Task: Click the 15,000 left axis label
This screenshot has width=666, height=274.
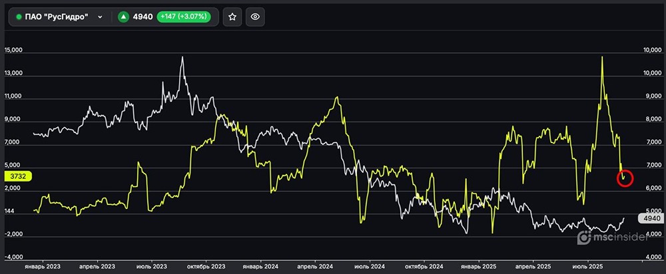Action: (x=14, y=51)
